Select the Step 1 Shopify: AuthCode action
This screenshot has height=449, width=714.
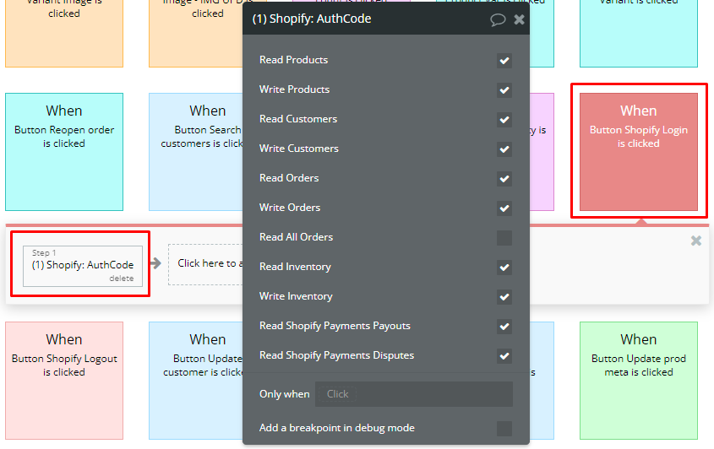click(x=83, y=265)
